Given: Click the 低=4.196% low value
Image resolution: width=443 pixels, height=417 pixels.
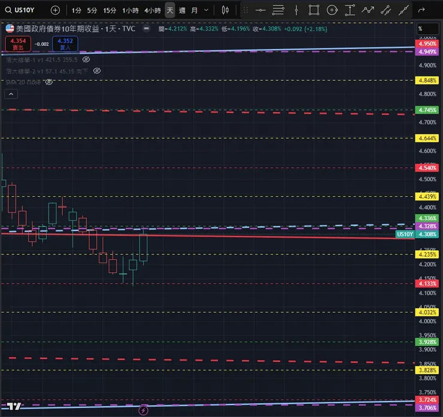Looking at the screenshot, I should pyautogui.click(x=236, y=29).
